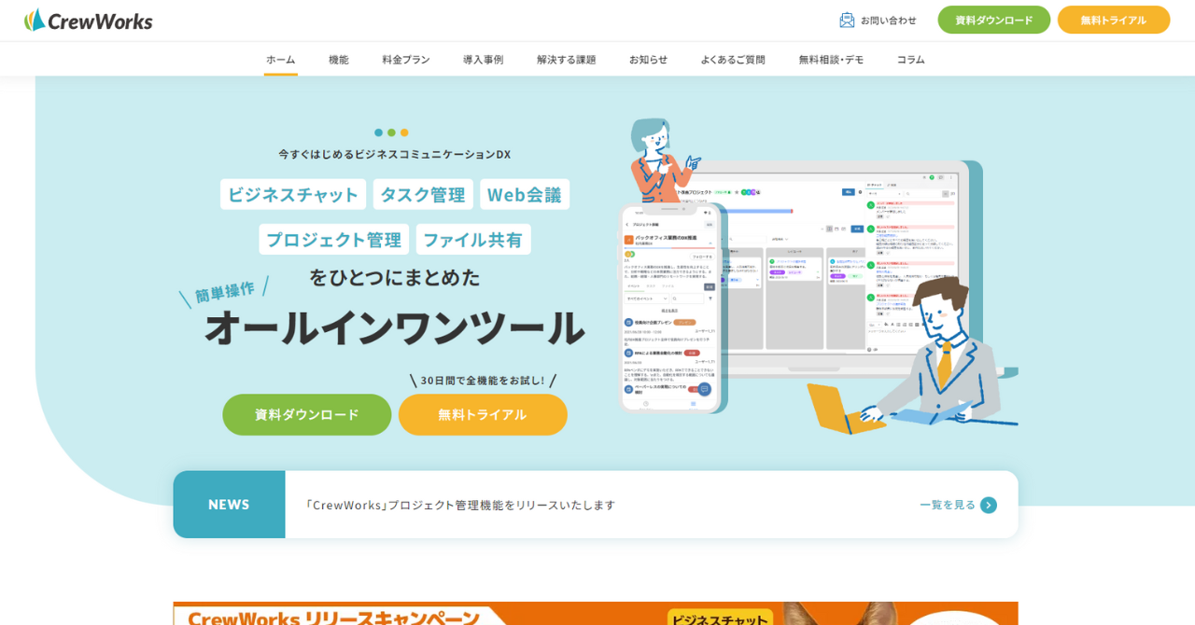View the お知らせ notices page
This screenshot has width=1195, height=625.
point(648,59)
